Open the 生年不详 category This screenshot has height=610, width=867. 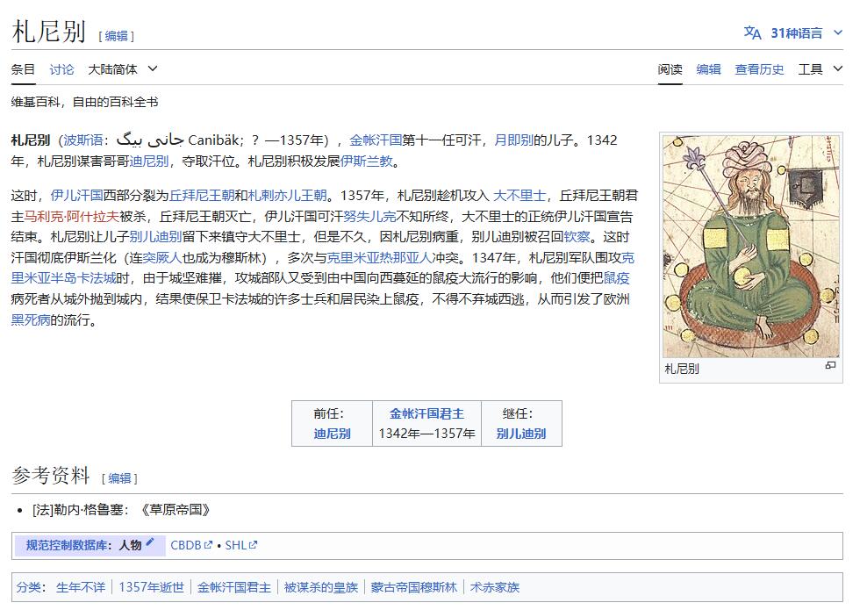point(80,587)
